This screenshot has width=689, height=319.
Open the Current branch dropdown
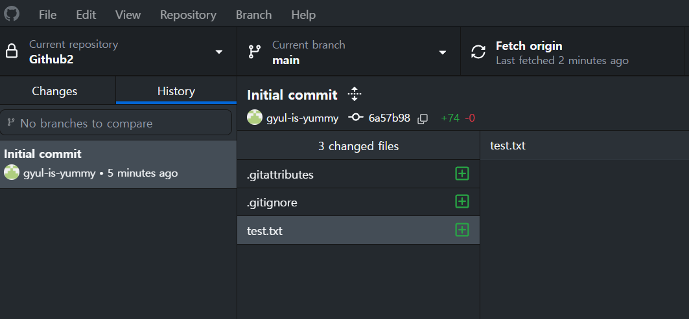coord(443,52)
